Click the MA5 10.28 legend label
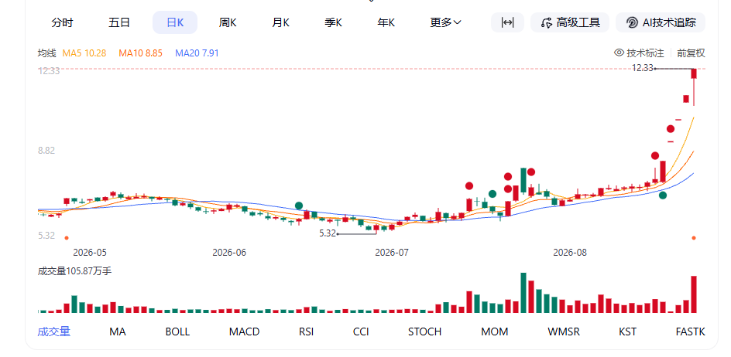This screenshot has width=731, height=357. [84, 53]
